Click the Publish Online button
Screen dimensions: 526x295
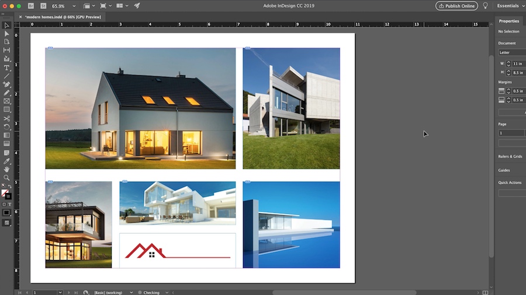pyautogui.click(x=456, y=5)
